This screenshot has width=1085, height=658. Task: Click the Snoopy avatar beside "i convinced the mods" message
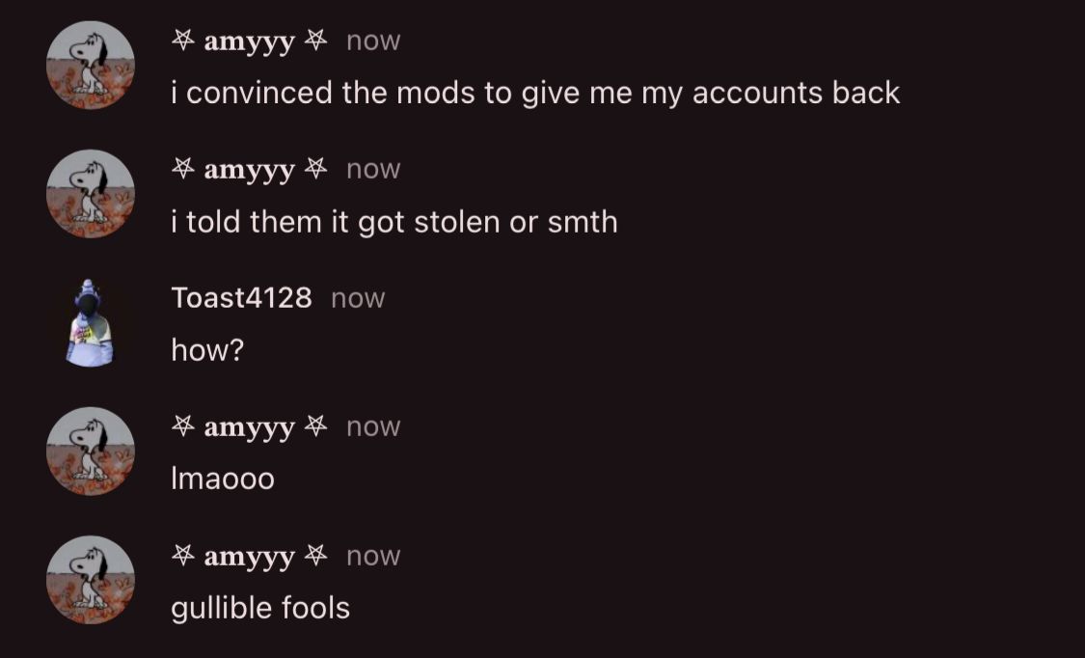click(x=91, y=66)
